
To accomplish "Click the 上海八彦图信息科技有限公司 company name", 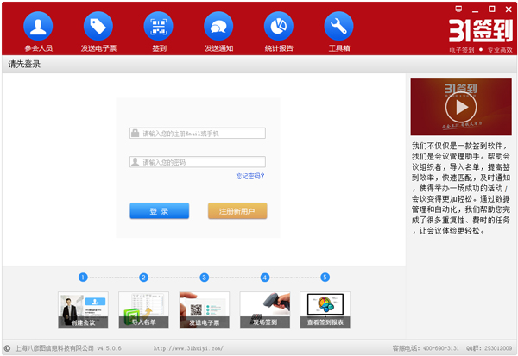I will click(54, 348).
